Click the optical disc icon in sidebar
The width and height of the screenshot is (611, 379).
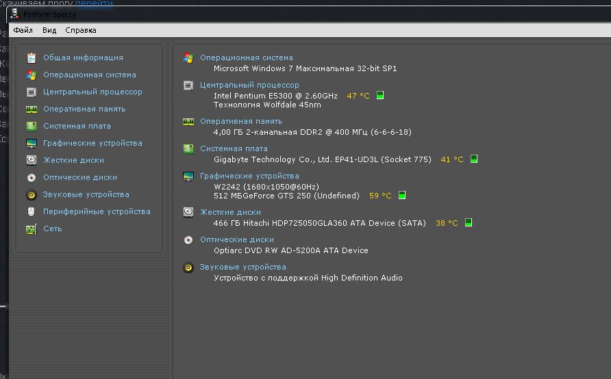(x=31, y=177)
